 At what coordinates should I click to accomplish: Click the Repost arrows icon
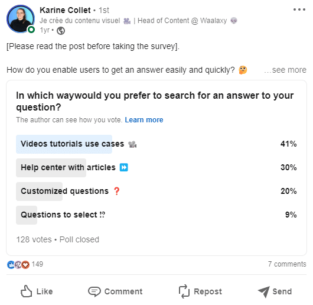tap(184, 291)
